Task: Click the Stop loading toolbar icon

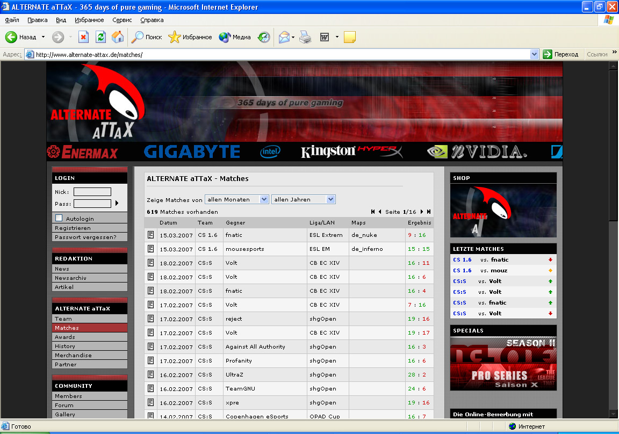Action: click(83, 37)
